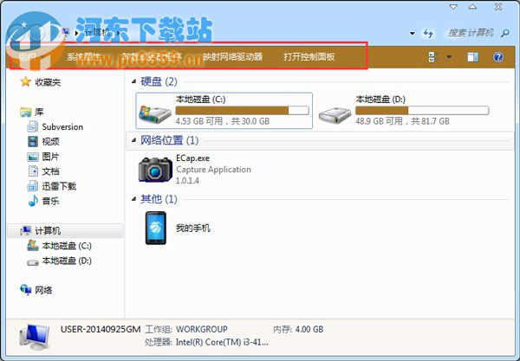Click '48.9 GB 可用，共 81.7 GB' text
The image size is (520, 361).
click(403, 121)
